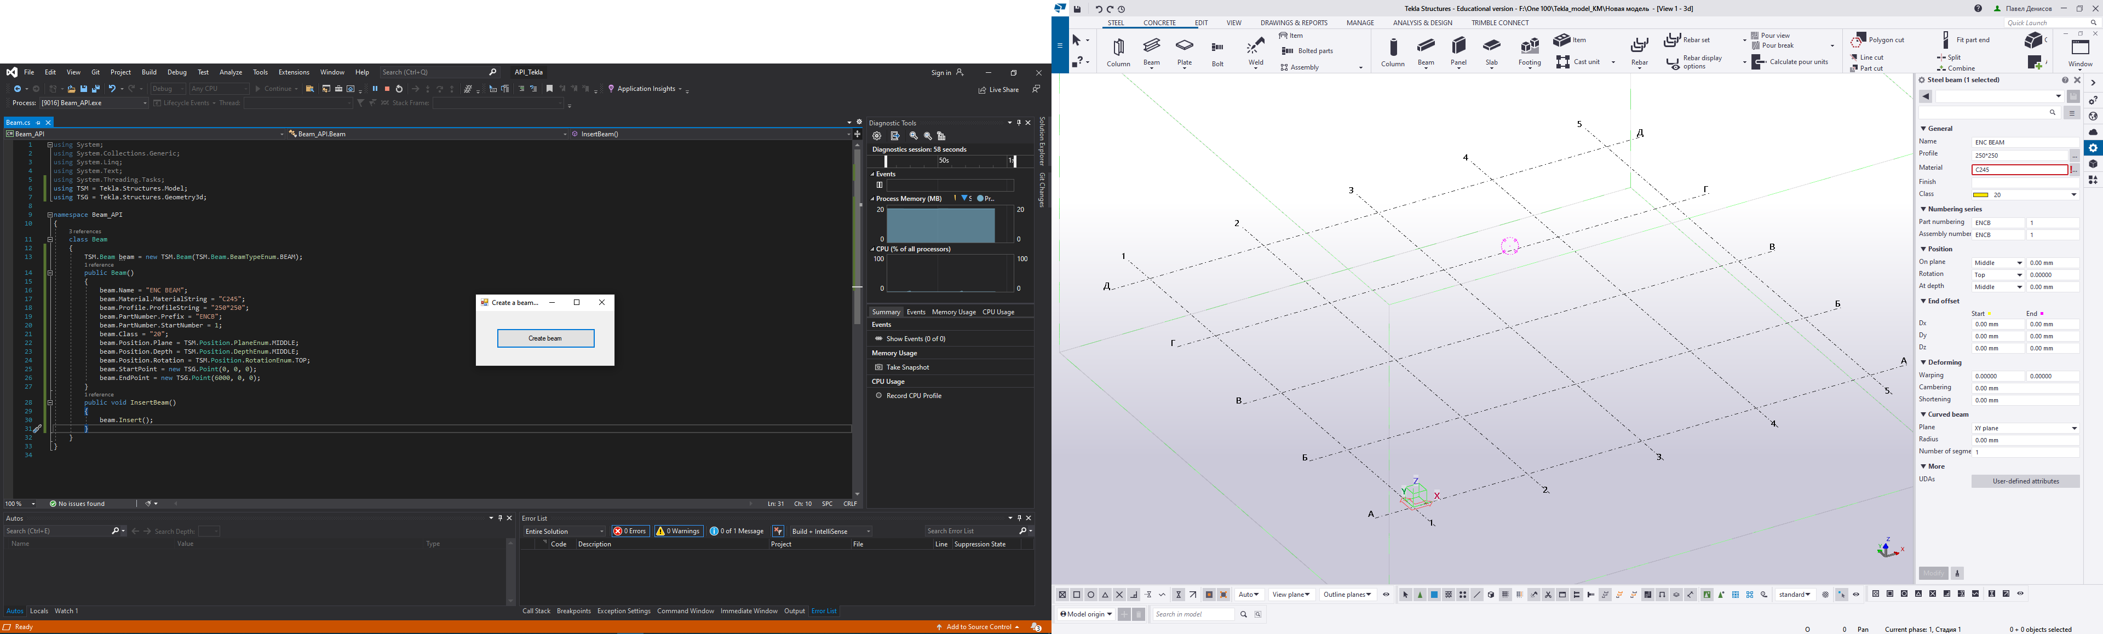Select the Bolt creation tool

[1217, 51]
